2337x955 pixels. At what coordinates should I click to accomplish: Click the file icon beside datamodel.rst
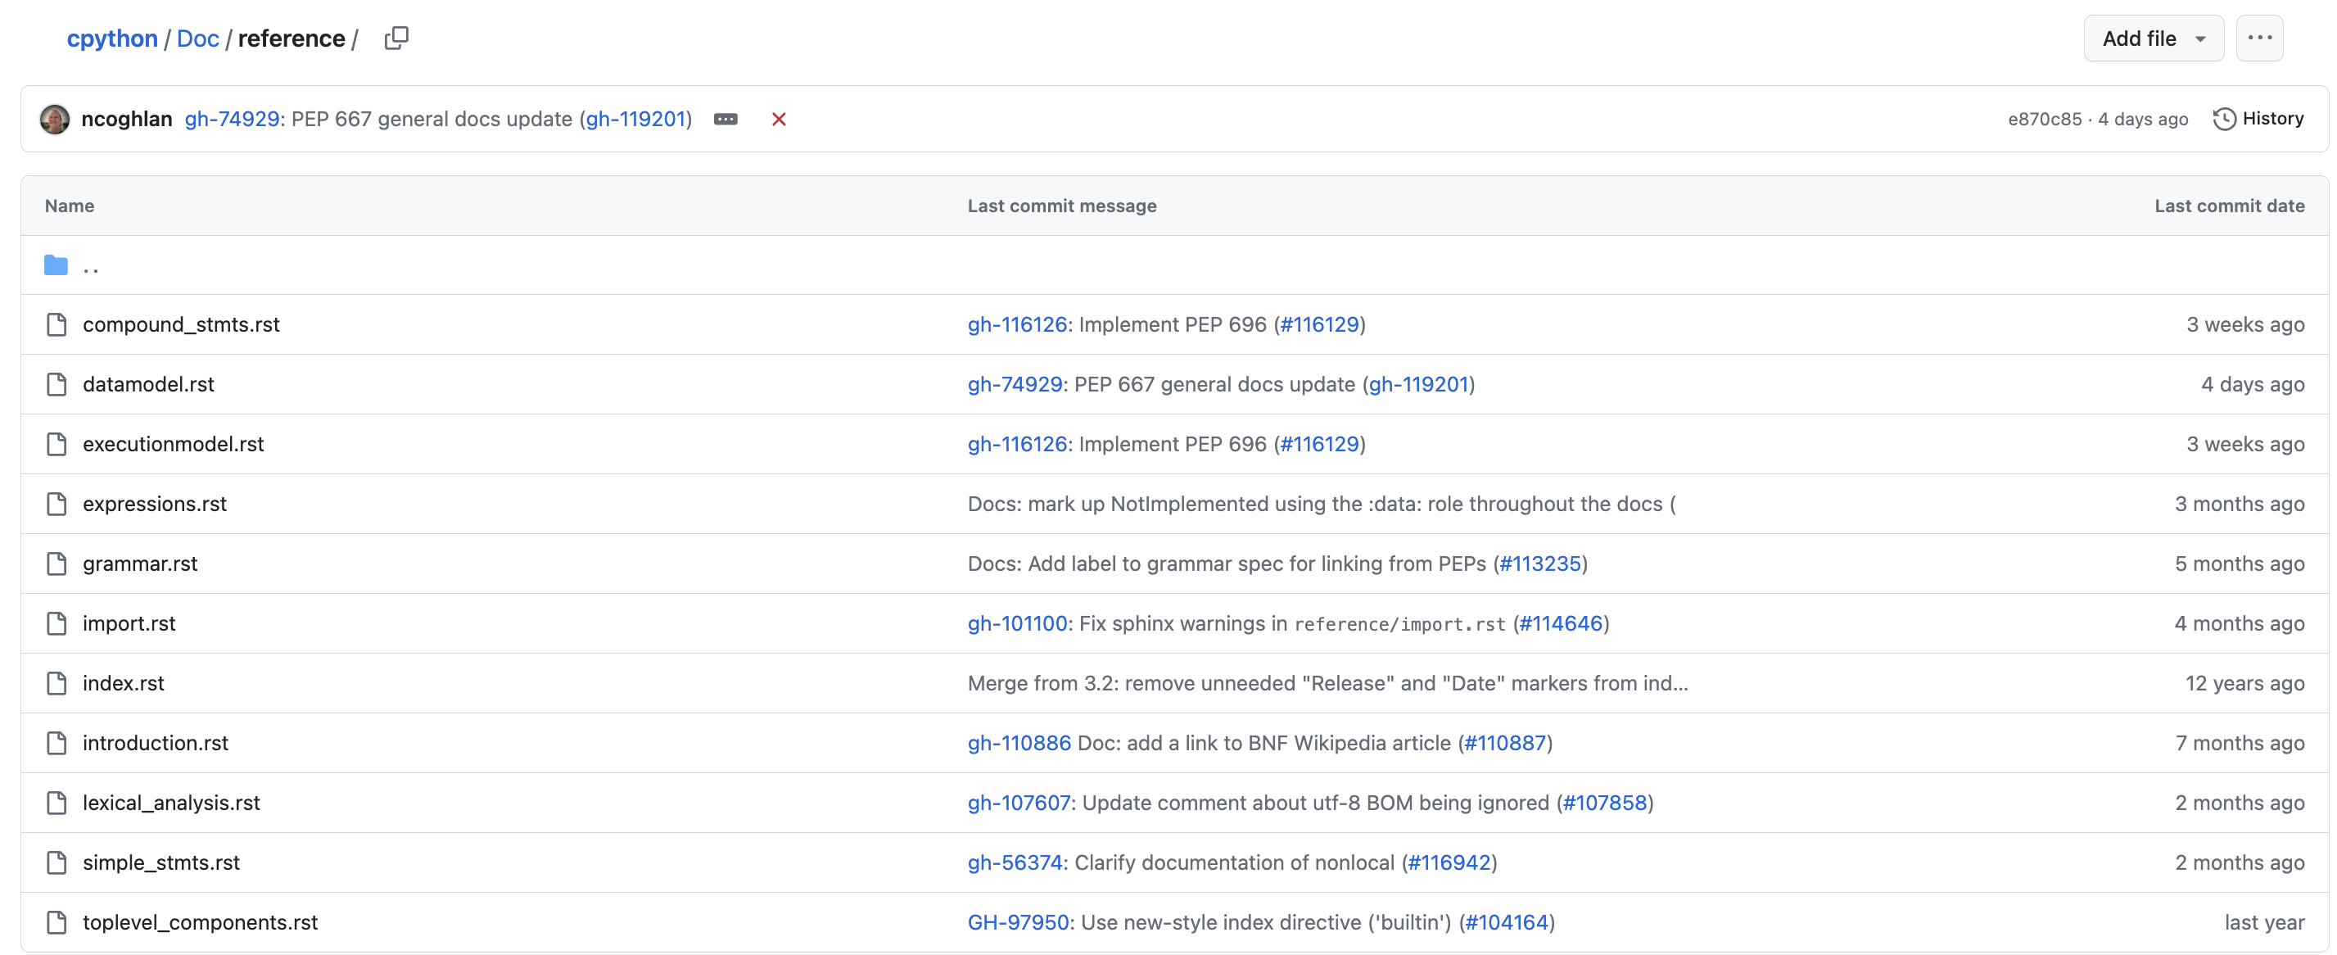coord(57,384)
